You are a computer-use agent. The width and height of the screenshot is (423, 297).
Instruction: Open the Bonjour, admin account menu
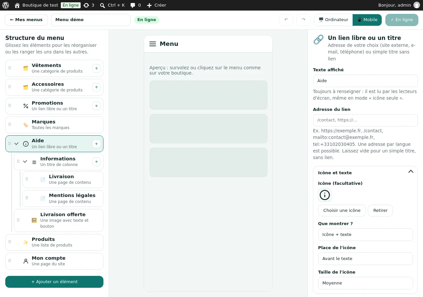[x=399, y=5]
